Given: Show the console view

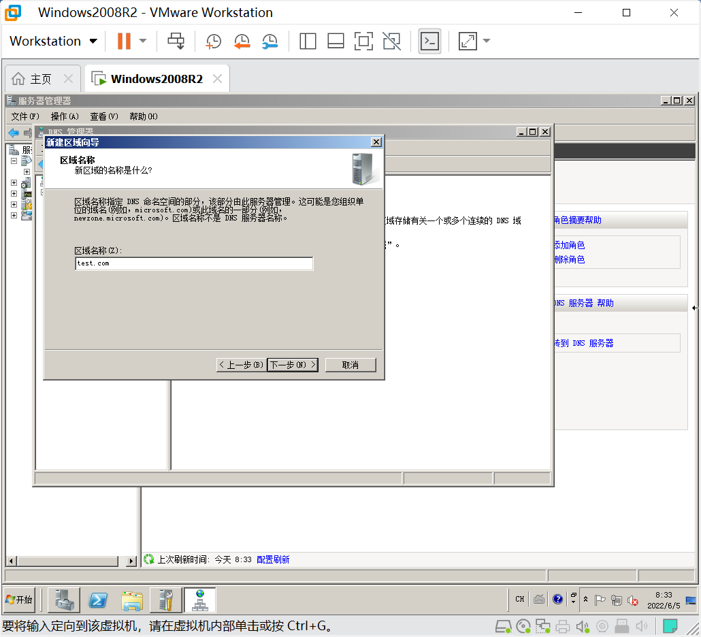Looking at the screenshot, I should pos(429,41).
